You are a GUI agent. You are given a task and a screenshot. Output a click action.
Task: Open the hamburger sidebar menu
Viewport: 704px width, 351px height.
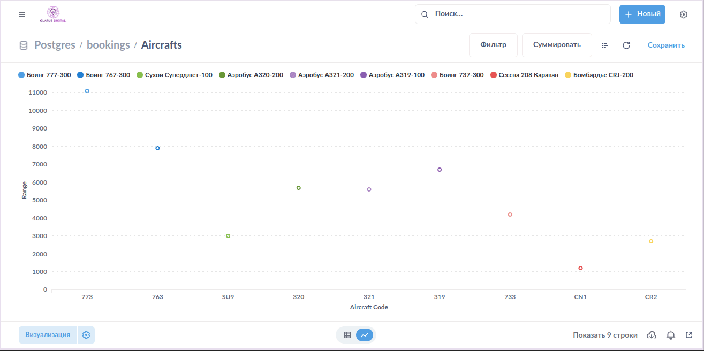(22, 14)
